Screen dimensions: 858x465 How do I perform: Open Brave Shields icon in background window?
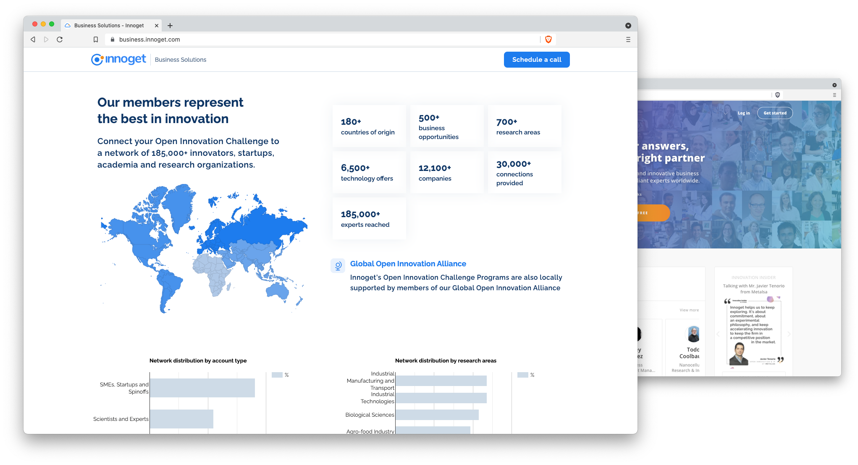[777, 95]
